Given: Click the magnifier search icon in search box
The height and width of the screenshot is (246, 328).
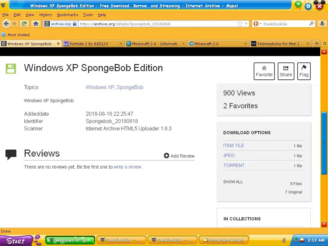Looking at the screenshot, I should click(x=311, y=24).
